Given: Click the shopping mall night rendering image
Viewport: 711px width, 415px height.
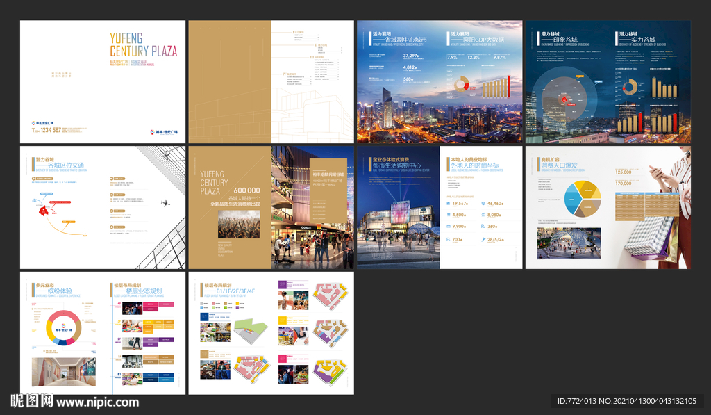Looking at the screenshot, I should click(397, 224).
